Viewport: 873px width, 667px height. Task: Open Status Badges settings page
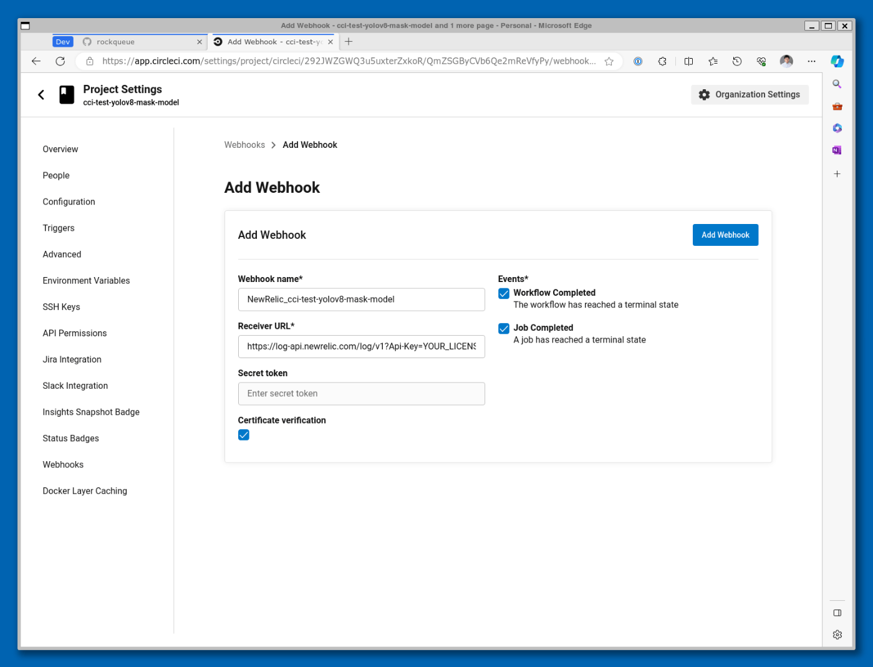[70, 438]
